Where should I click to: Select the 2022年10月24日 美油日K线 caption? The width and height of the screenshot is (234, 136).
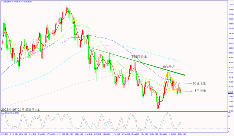click(21, 110)
